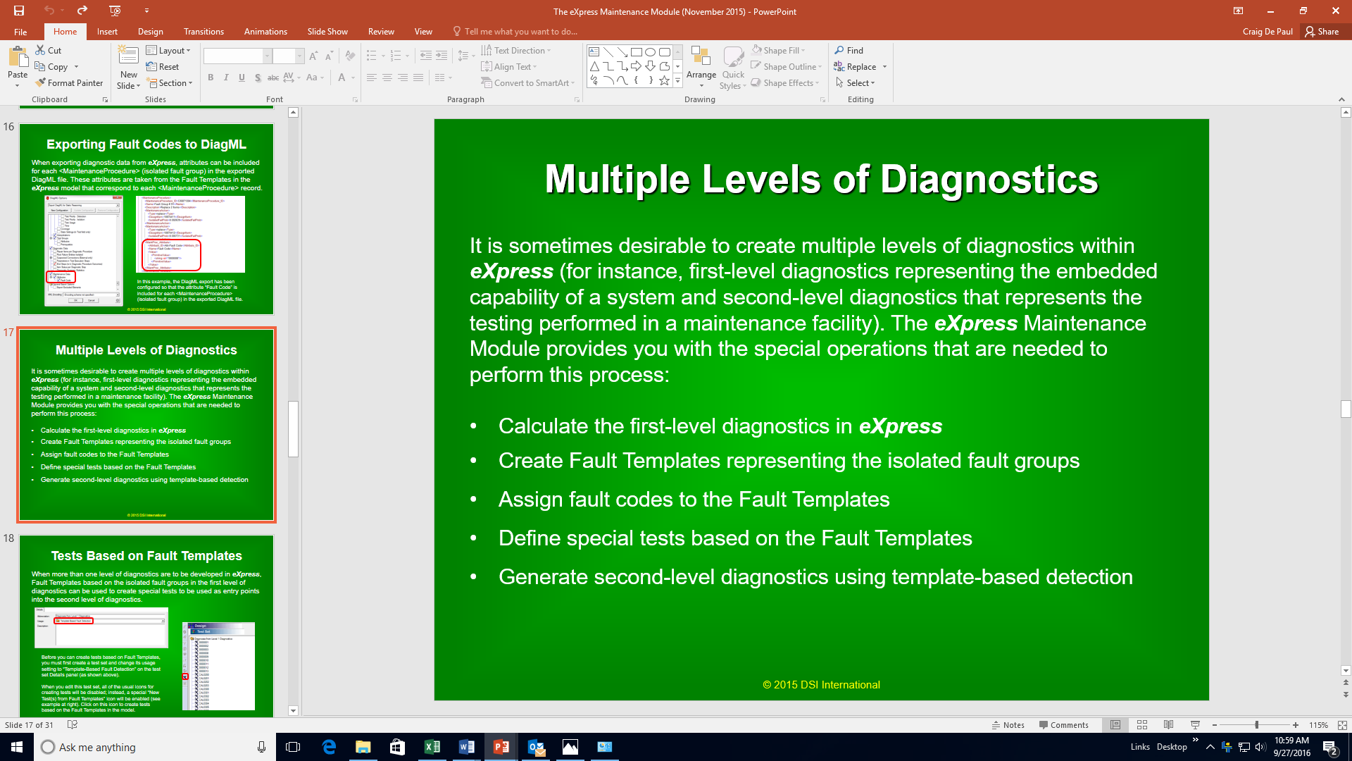Toggle text shadow formatting

point(258,78)
